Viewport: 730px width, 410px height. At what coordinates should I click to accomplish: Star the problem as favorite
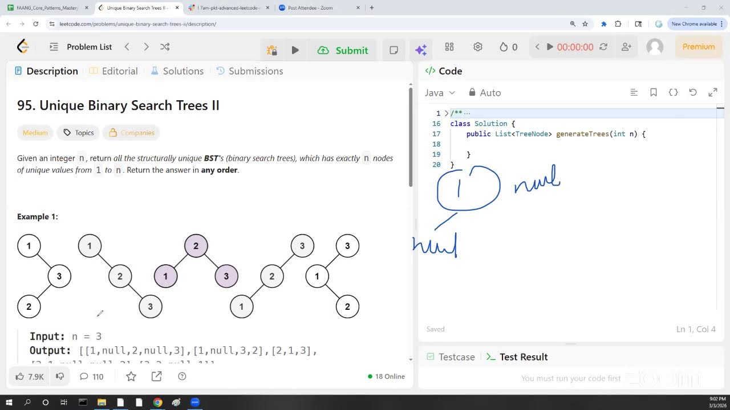tap(131, 376)
